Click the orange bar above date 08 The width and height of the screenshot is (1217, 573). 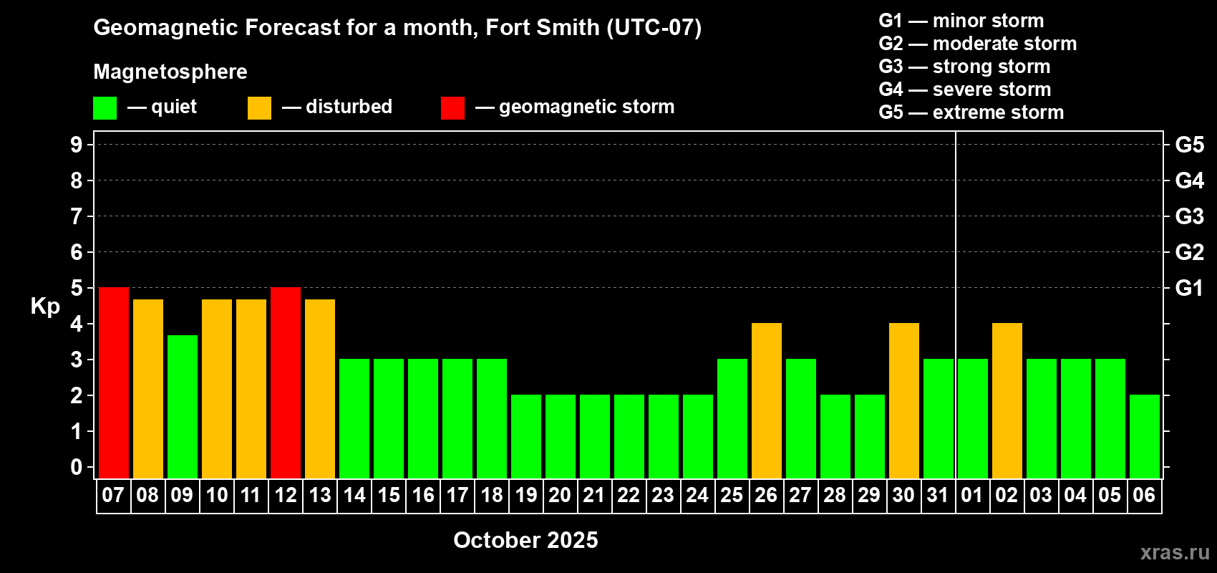(x=148, y=389)
